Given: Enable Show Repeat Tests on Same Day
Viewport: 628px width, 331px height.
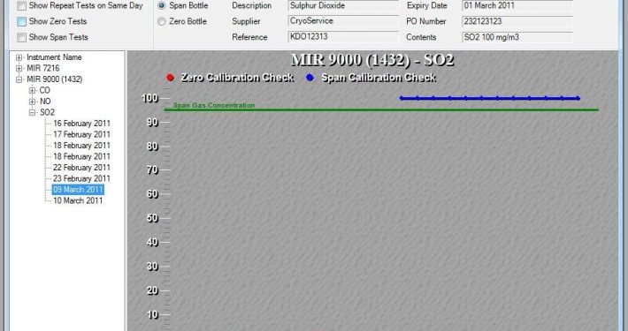Looking at the screenshot, I should coord(21,5).
